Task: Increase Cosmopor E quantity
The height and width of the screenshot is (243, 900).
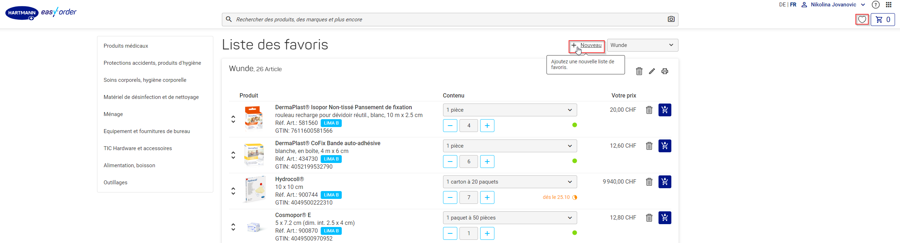Action: click(x=487, y=233)
